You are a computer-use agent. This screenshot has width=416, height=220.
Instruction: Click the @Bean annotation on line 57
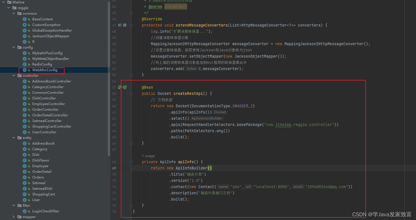coord(147,87)
